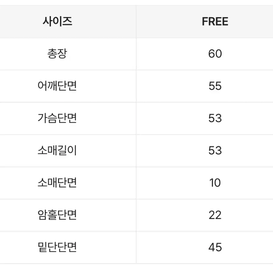Select the 어깨단면 row label

[57, 86]
